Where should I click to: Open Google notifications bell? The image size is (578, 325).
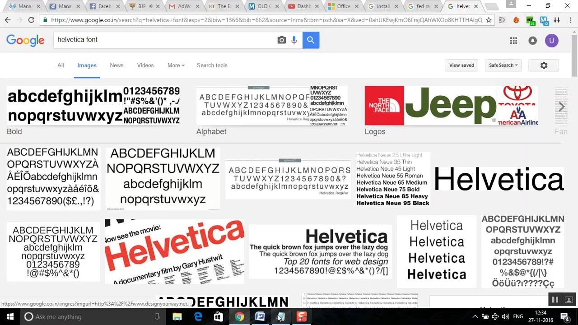click(532, 41)
